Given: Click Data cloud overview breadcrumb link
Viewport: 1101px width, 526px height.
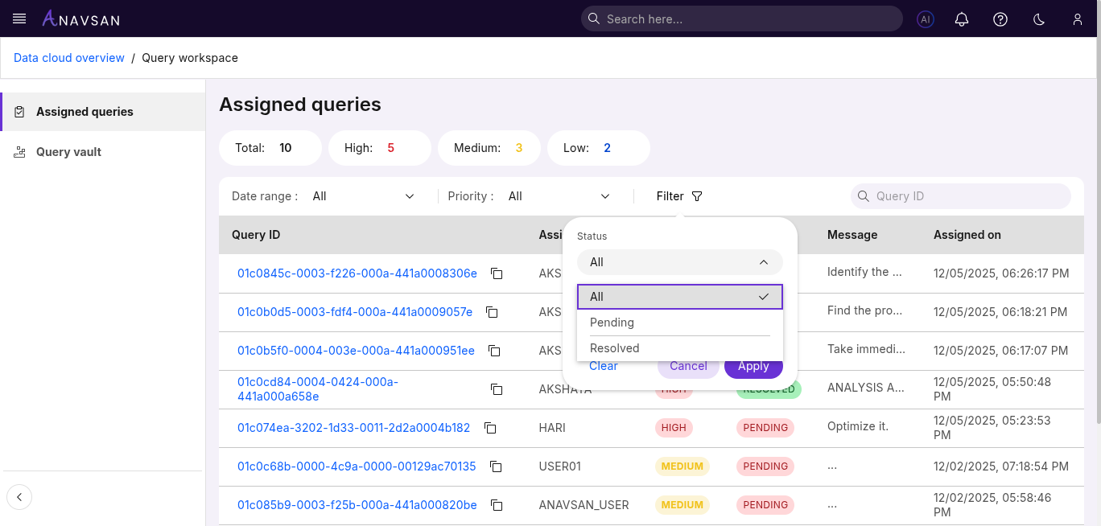Looking at the screenshot, I should pos(69,58).
